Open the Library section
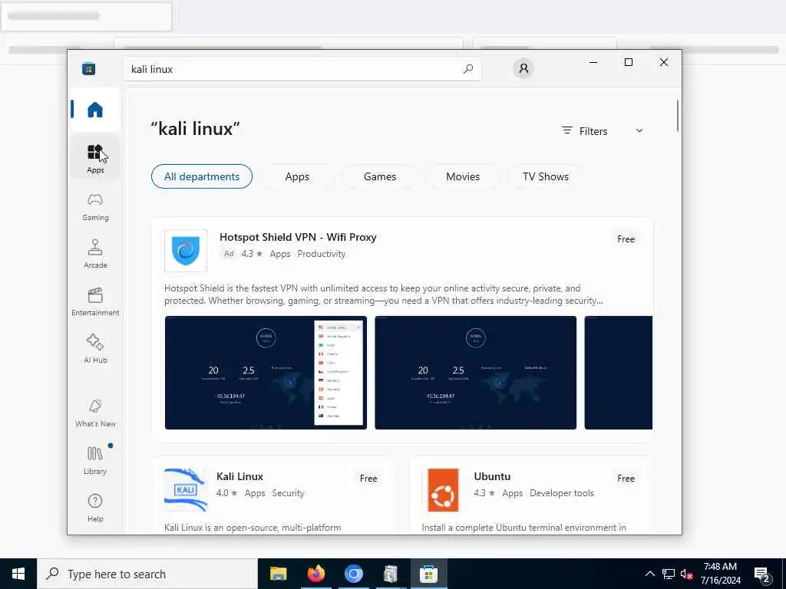The width and height of the screenshot is (786, 589). [94, 460]
